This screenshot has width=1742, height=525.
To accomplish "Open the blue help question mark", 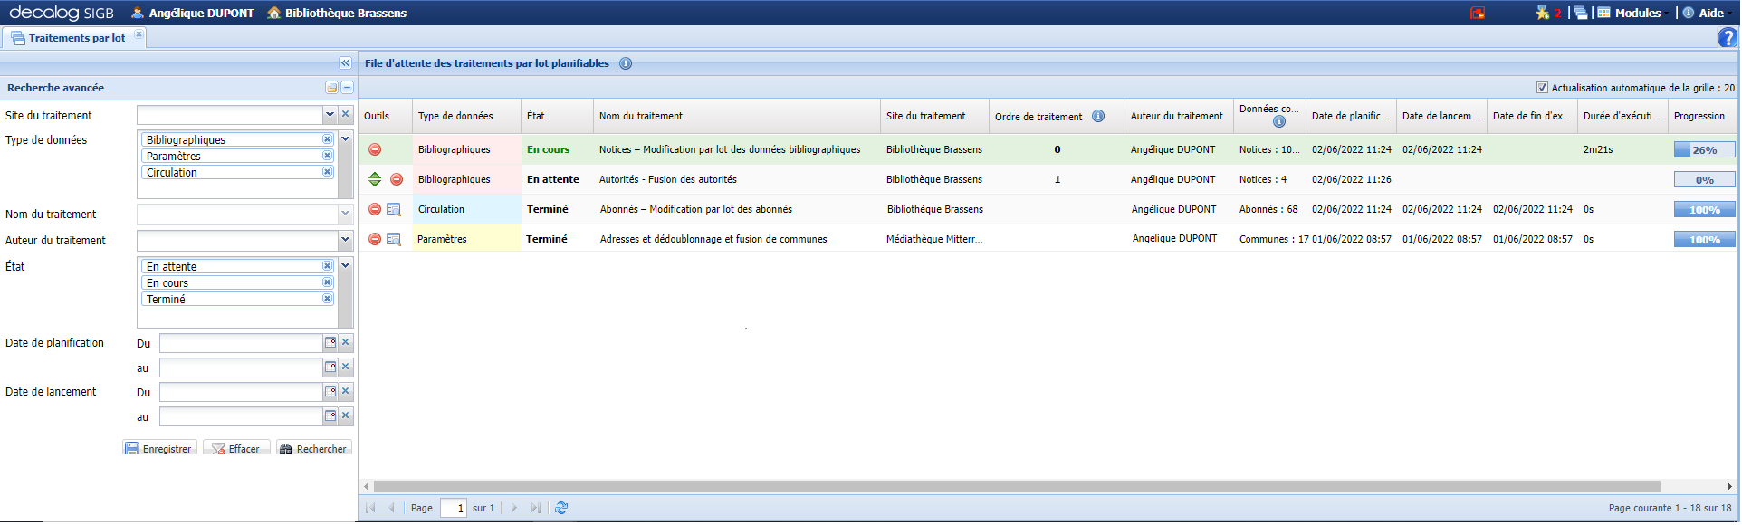I will pyautogui.click(x=1727, y=38).
